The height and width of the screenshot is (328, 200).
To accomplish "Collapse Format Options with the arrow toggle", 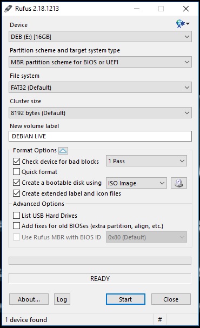I will tap(63, 151).
